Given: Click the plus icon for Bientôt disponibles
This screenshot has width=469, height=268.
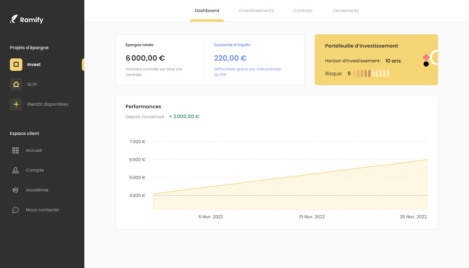Looking at the screenshot, I should click(x=16, y=104).
